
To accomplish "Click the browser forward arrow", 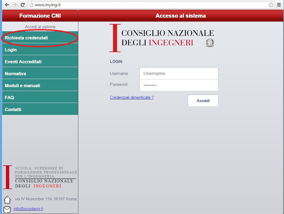I will coord(15,5).
